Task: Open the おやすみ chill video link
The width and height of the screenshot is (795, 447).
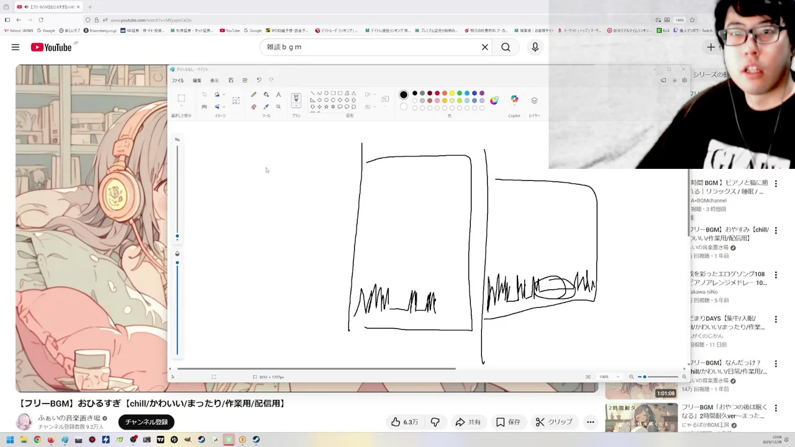Action: 729,234
